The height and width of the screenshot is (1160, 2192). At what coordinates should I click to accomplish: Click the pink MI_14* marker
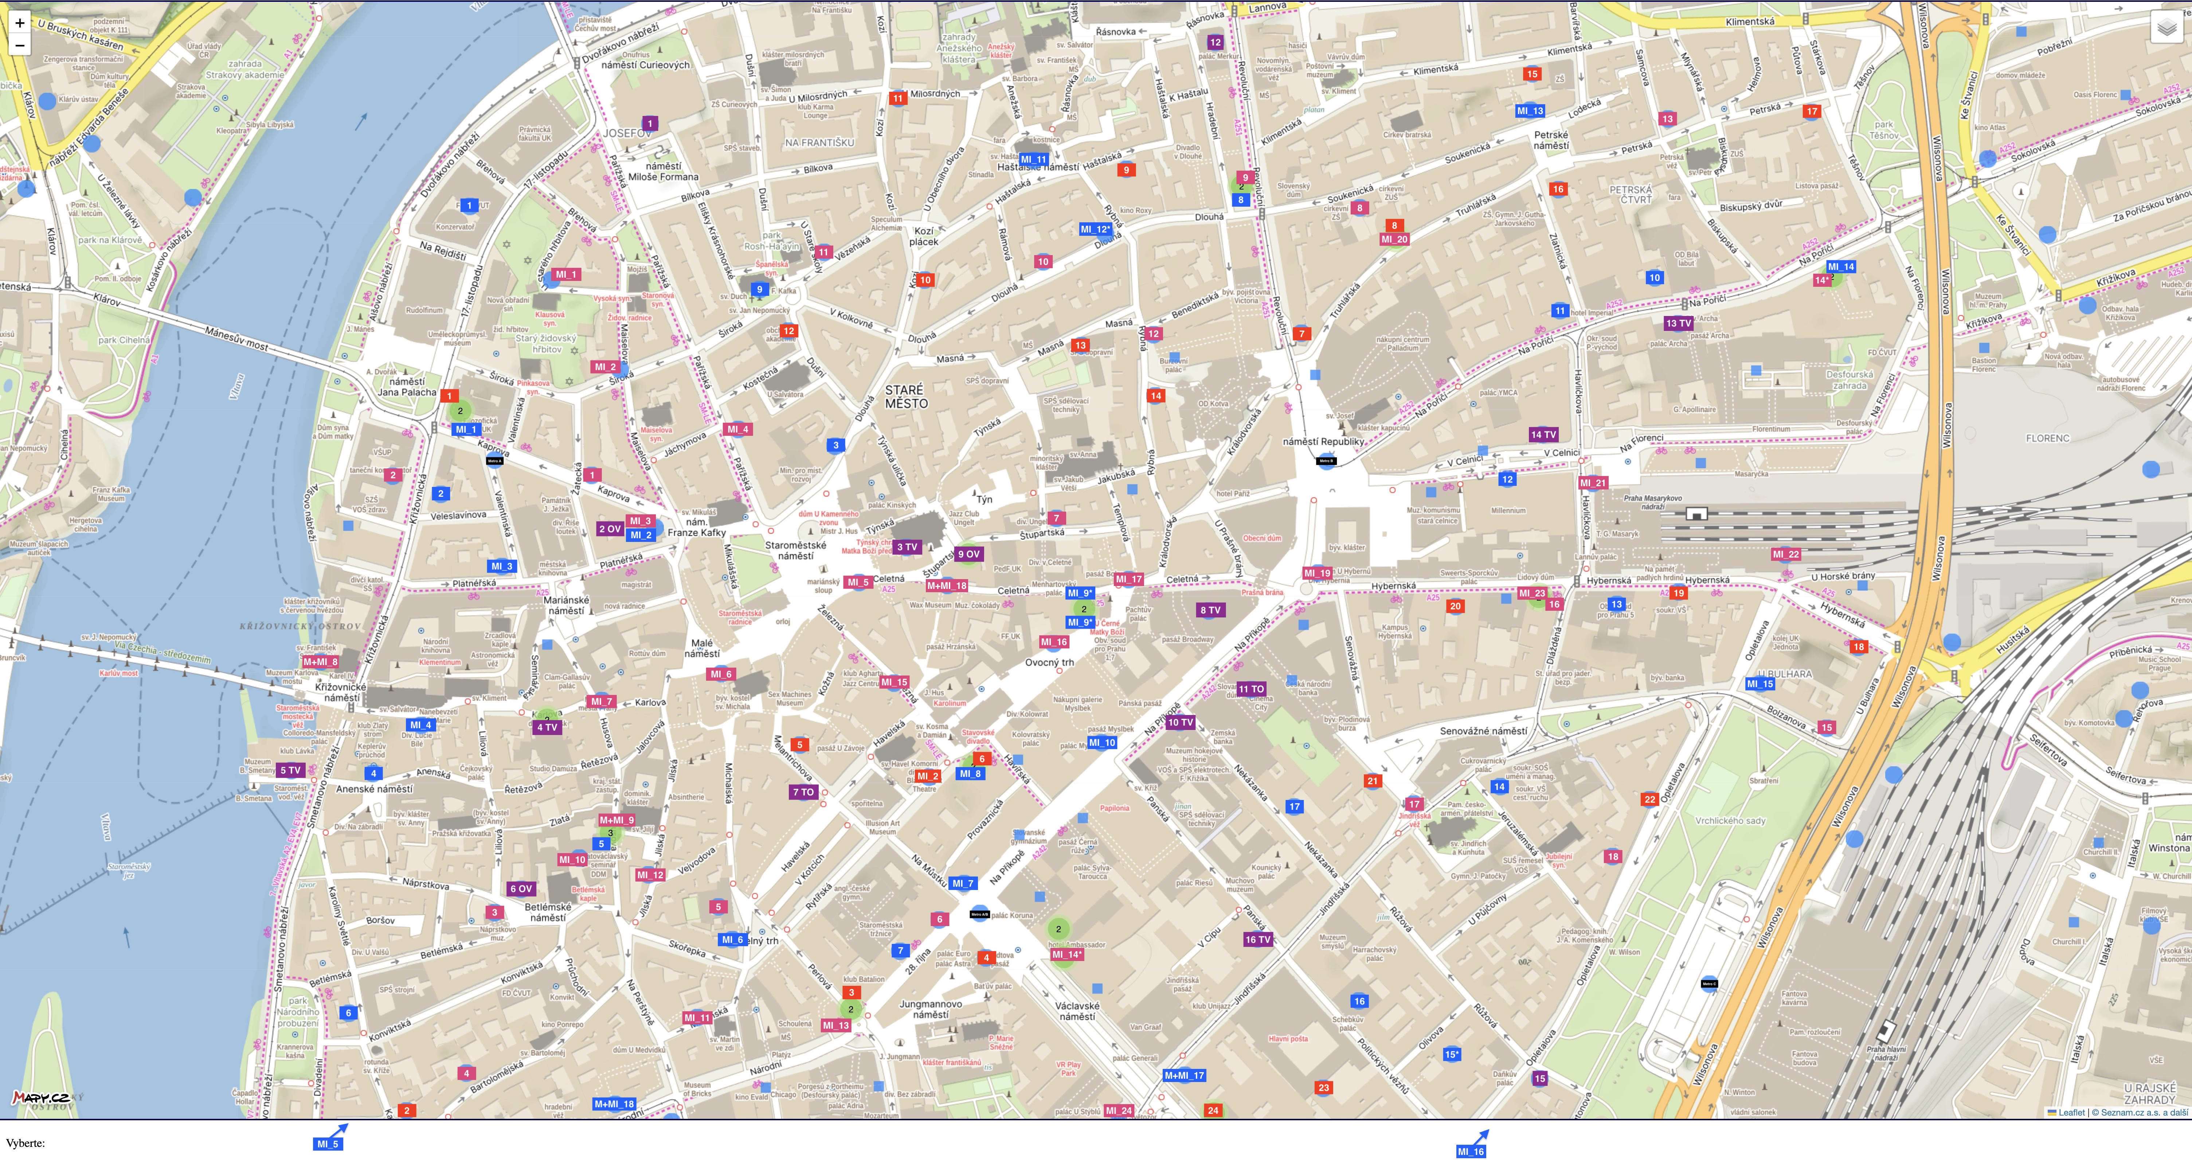(1067, 955)
